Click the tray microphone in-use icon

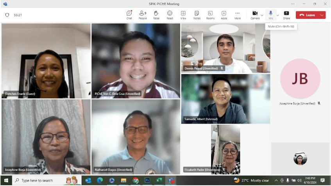coord(288,181)
